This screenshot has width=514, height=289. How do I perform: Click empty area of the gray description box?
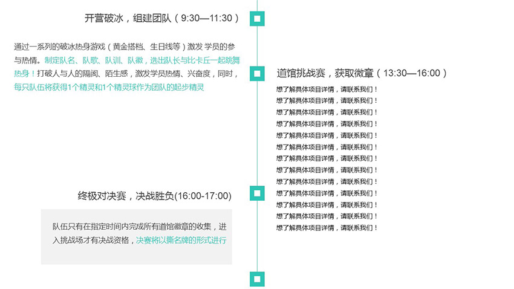coord(121,255)
